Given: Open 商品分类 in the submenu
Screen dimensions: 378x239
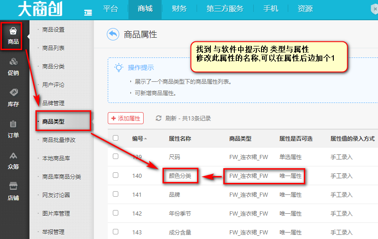Looking at the screenshot, I should [53, 67].
